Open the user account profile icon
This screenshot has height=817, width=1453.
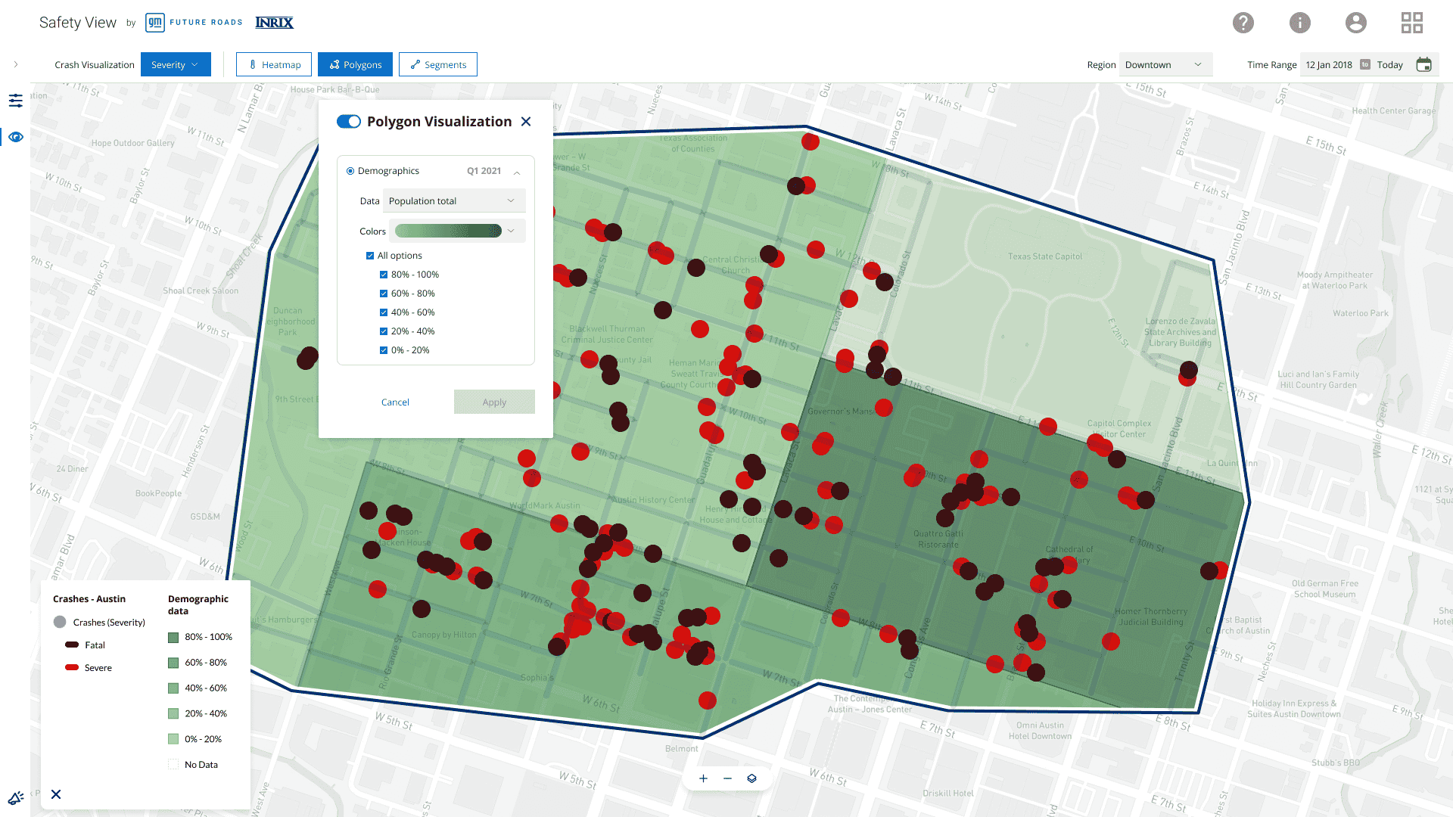point(1356,23)
